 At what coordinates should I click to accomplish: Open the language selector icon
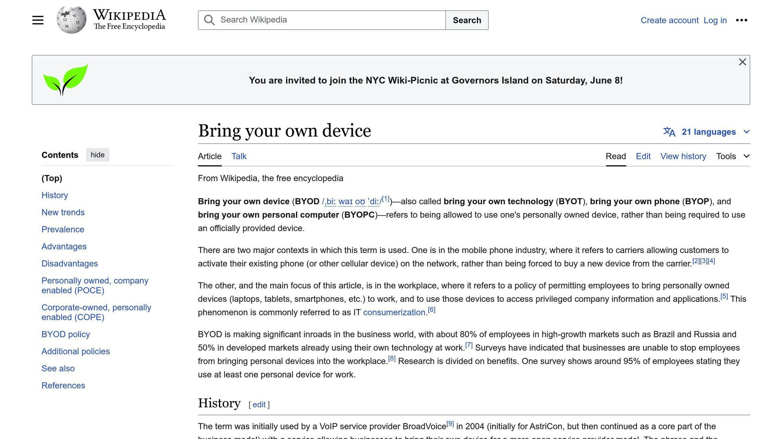(x=670, y=132)
